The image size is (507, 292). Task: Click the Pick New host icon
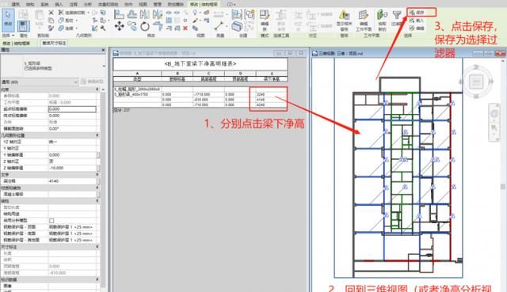click(382, 15)
